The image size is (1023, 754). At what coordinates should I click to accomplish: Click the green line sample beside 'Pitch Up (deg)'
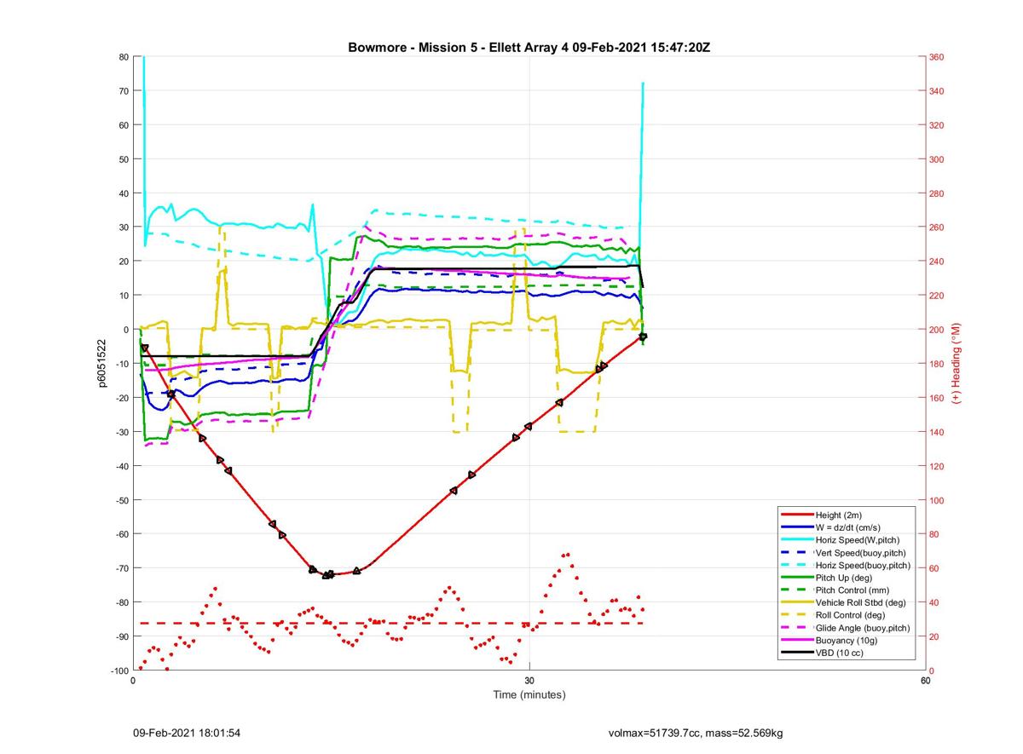click(796, 578)
